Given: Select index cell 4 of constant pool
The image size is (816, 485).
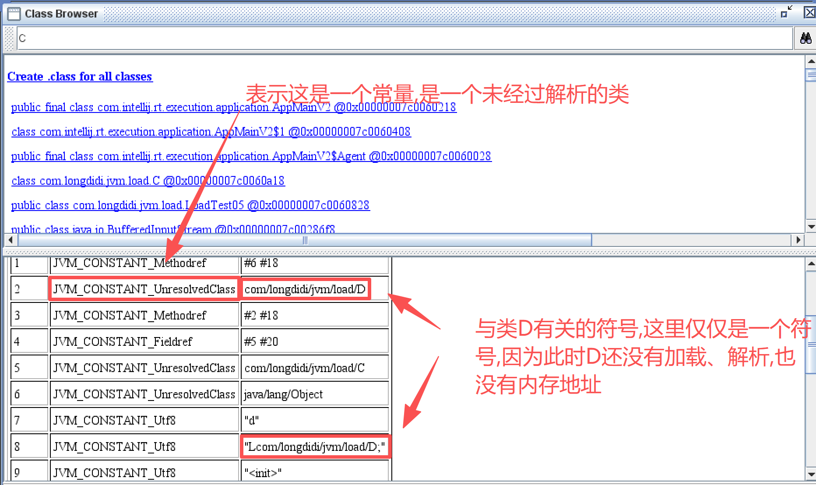Looking at the screenshot, I should (29, 341).
